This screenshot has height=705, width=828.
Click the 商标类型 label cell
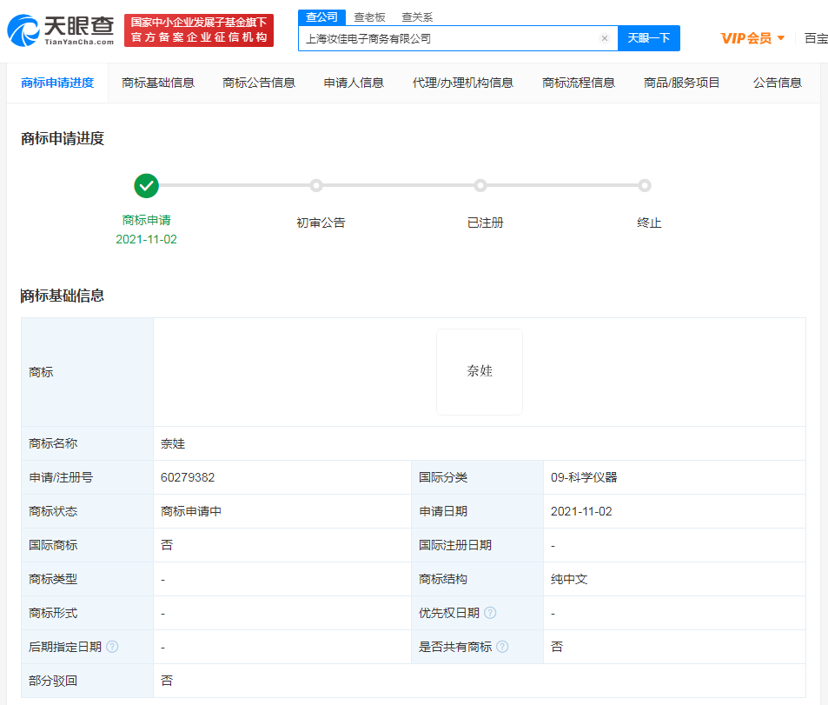[87, 579]
